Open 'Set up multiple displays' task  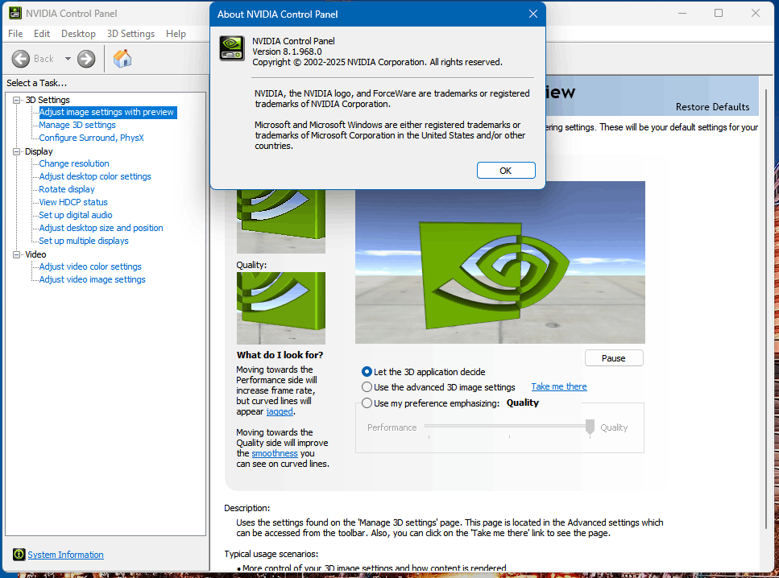[x=84, y=242]
